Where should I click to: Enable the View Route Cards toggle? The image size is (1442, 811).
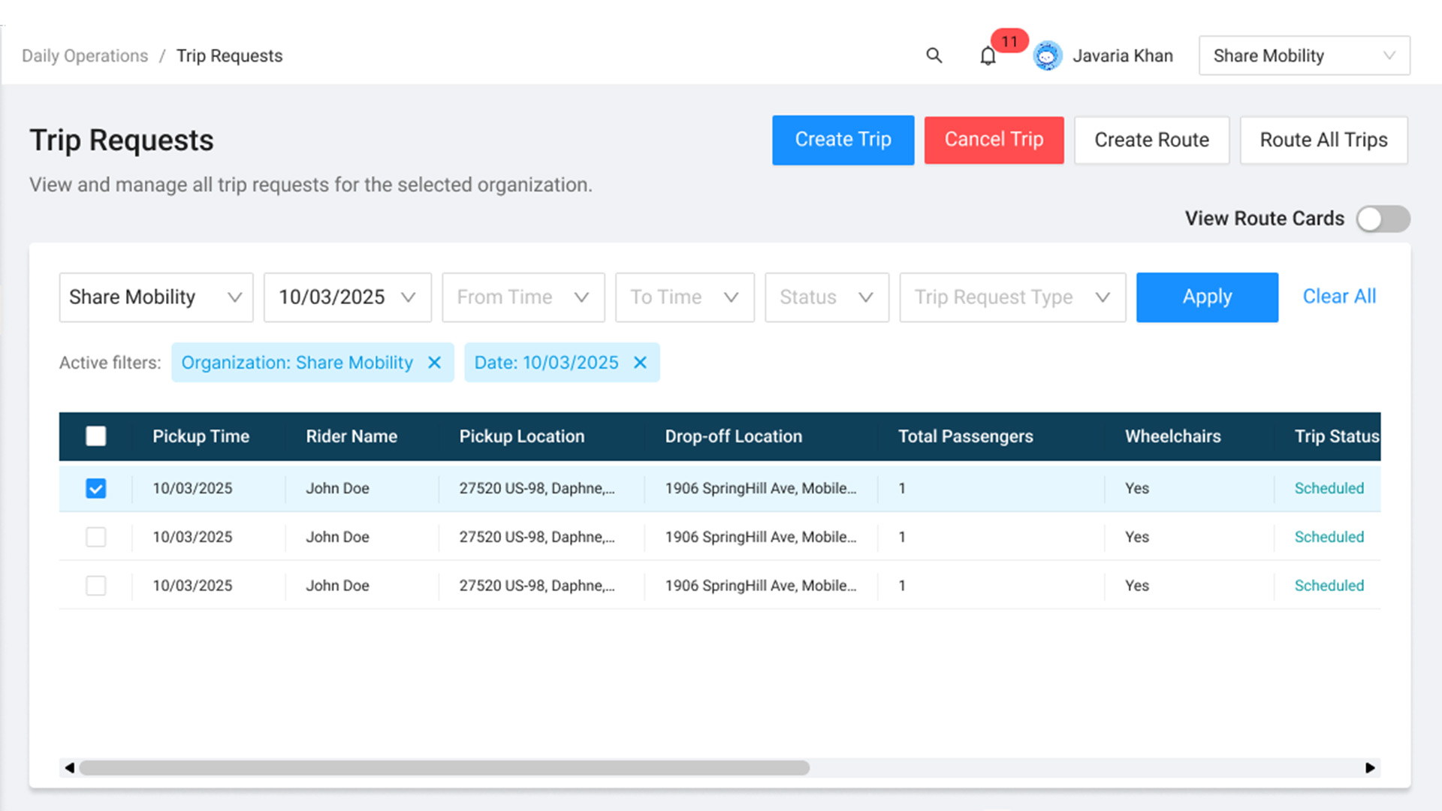point(1383,219)
